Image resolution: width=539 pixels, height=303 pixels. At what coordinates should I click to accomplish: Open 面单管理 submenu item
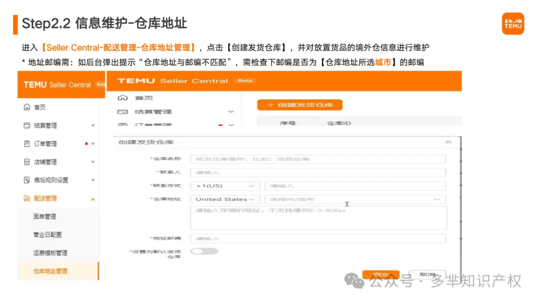(x=45, y=217)
